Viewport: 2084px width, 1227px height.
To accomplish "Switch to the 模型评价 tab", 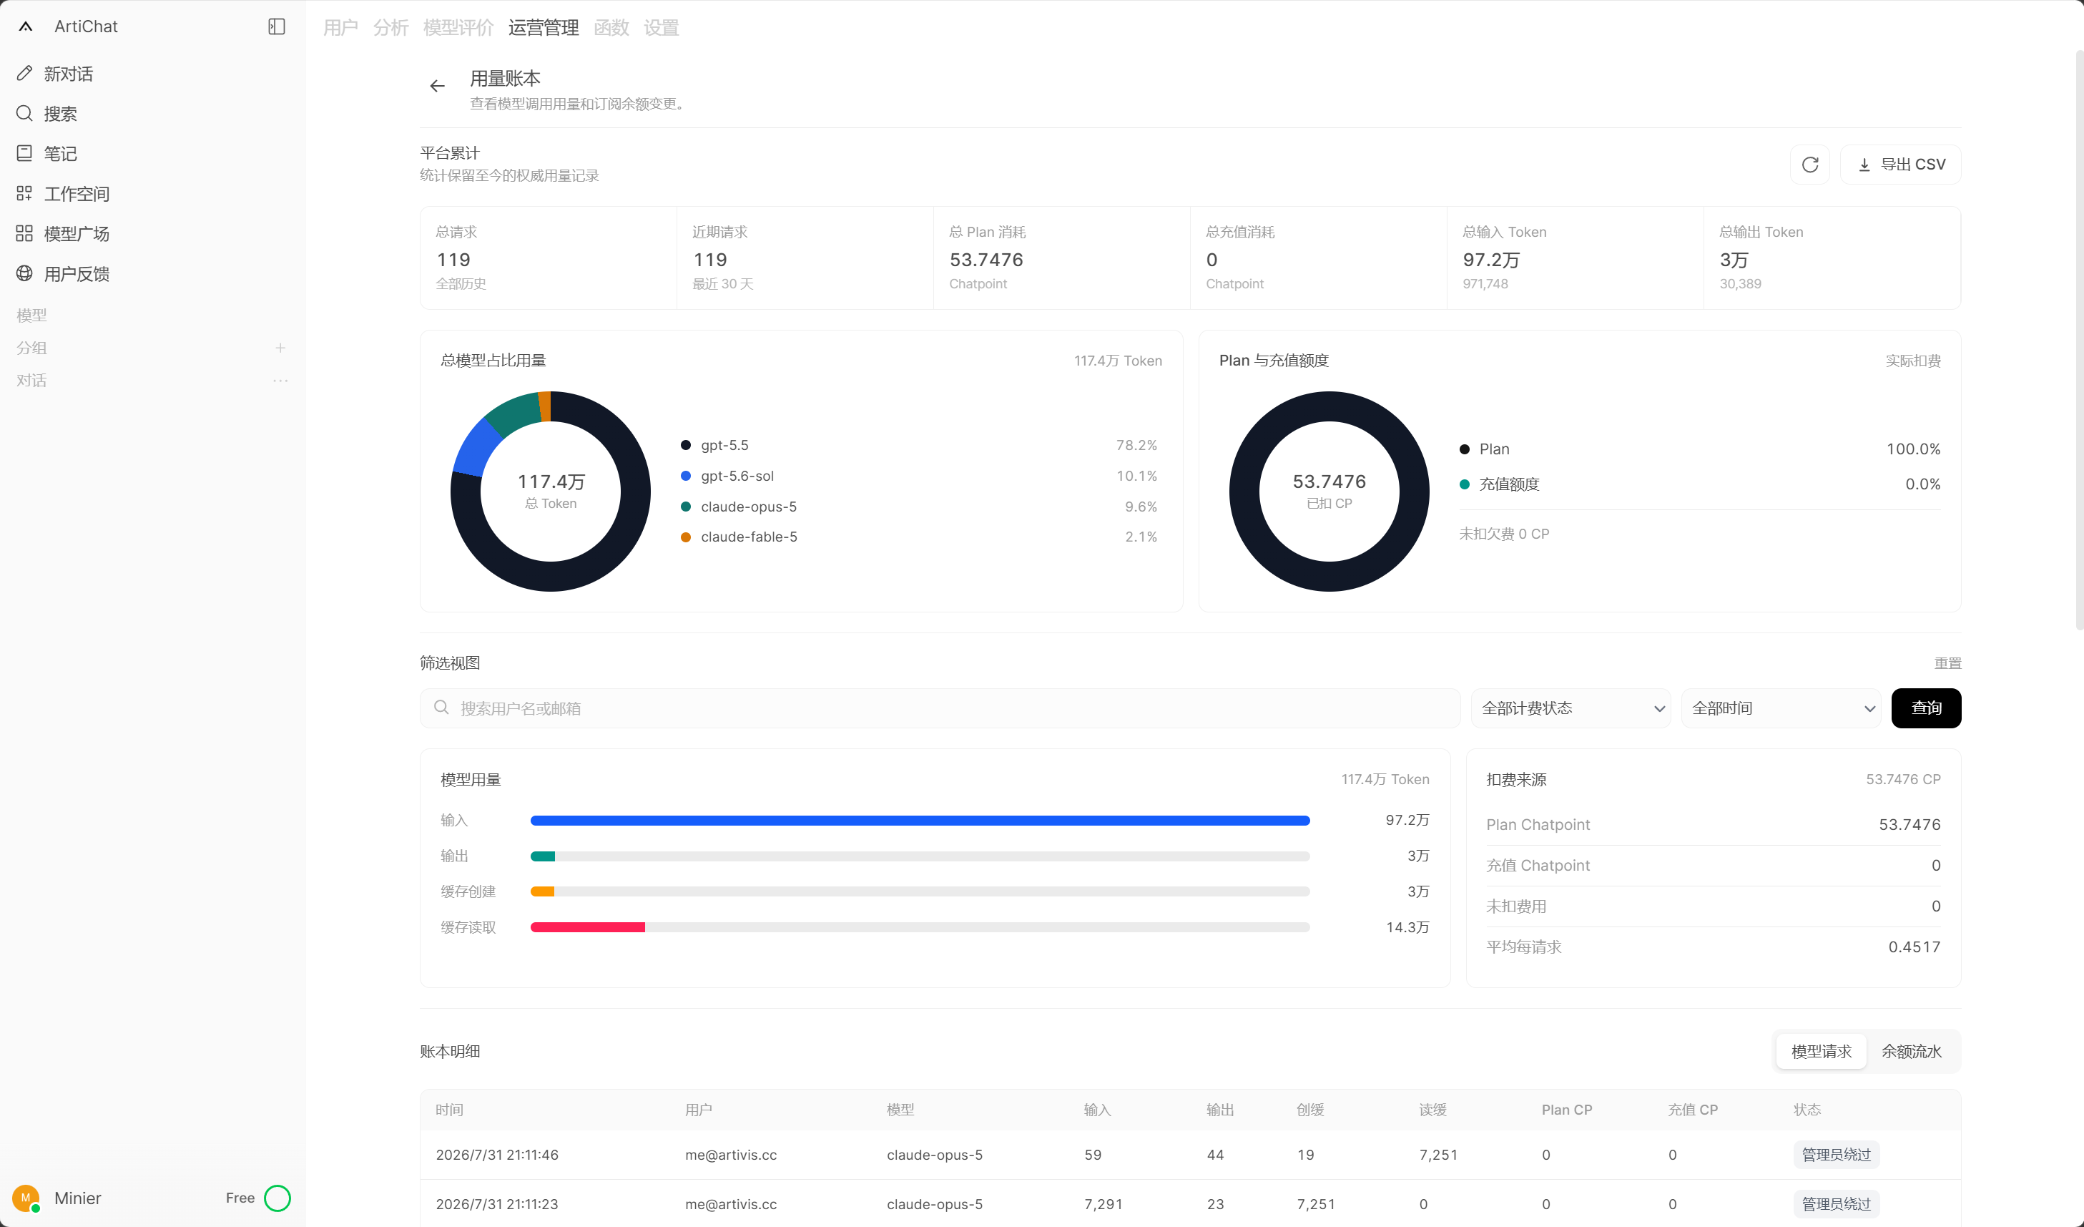I will [458, 27].
